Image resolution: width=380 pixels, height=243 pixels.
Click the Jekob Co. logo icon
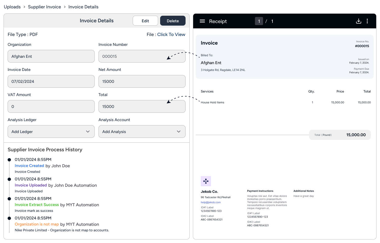(206, 181)
